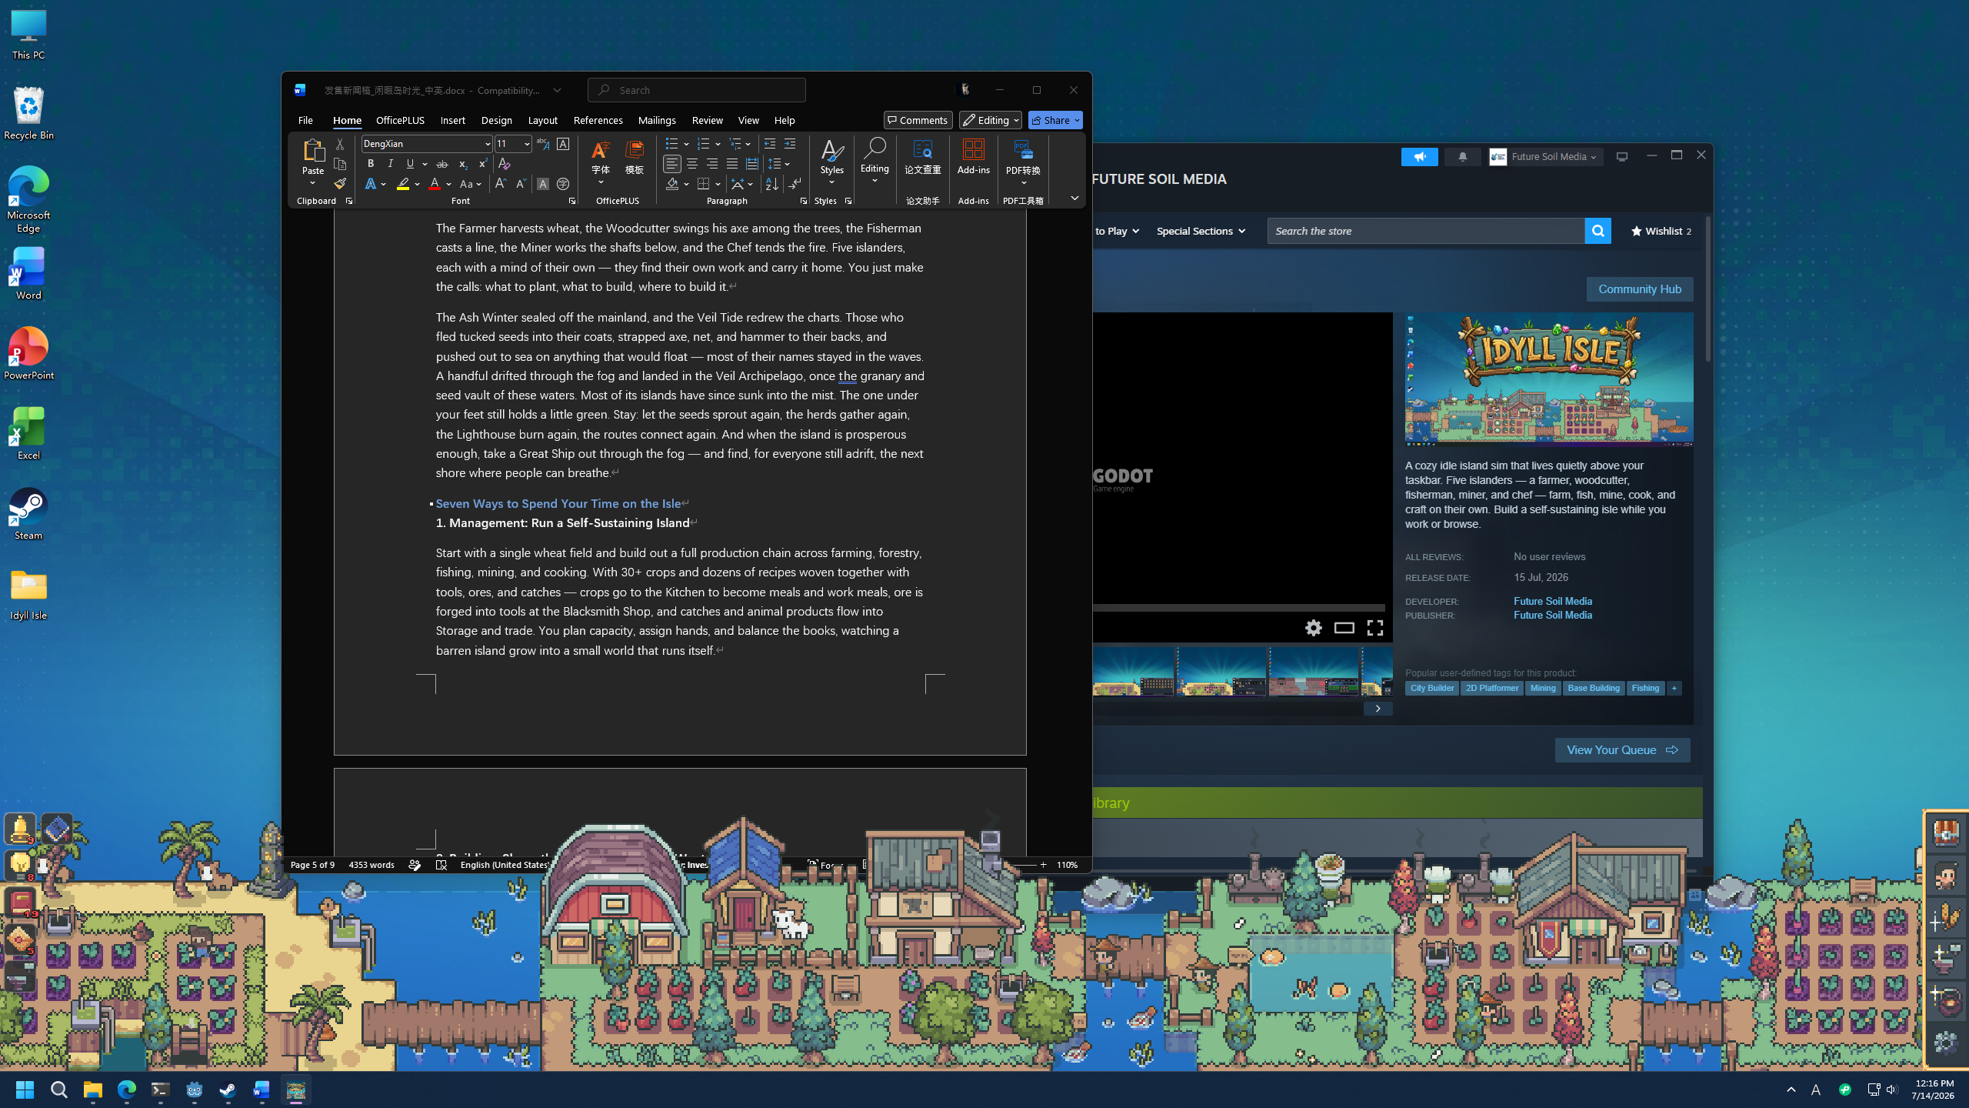Click the Steam store search field
This screenshot has width=1969, height=1108.
pos(1426,231)
